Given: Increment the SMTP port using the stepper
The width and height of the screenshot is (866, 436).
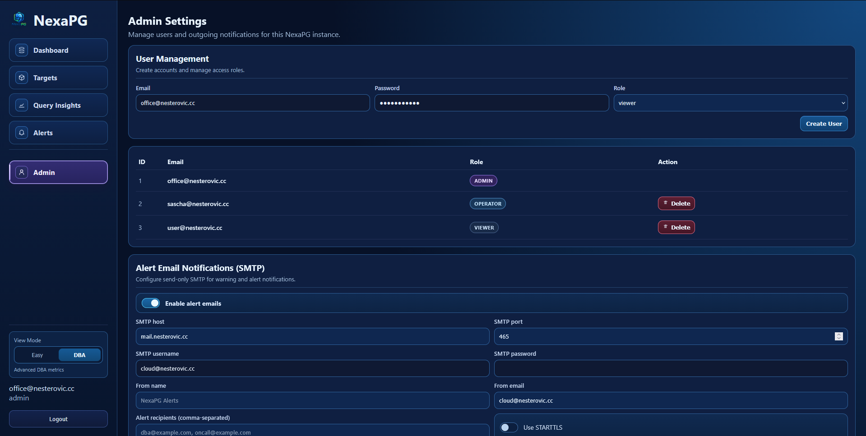Looking at the screenshot, I should tap(838, 334).
